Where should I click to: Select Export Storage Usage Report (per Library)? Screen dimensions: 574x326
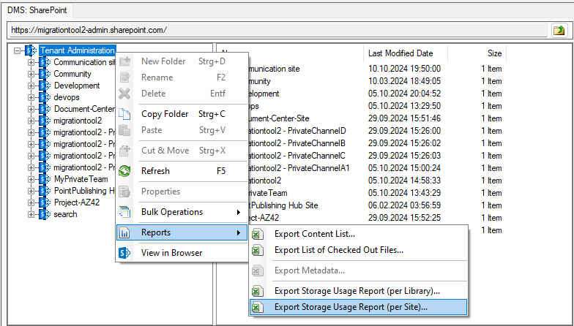358,291
